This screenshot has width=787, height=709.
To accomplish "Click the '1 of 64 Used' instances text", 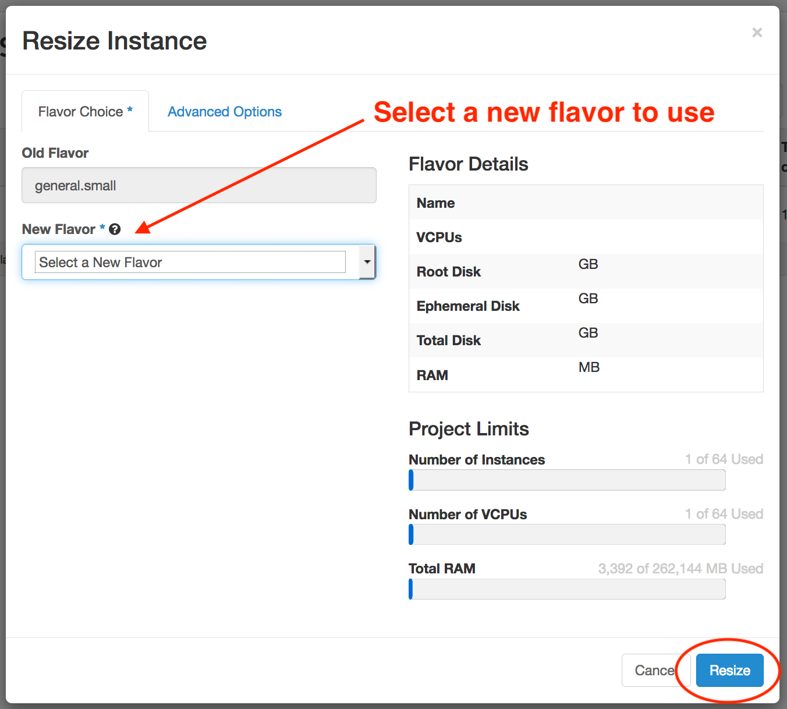I will click(x=724, y=459).
